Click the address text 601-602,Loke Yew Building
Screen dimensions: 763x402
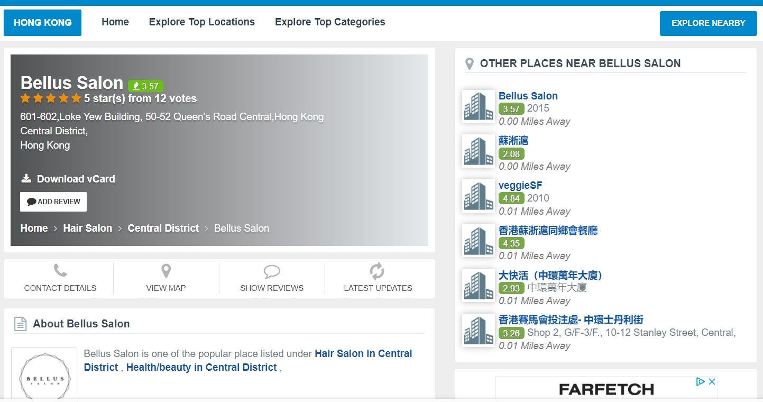tap(172, 116)
